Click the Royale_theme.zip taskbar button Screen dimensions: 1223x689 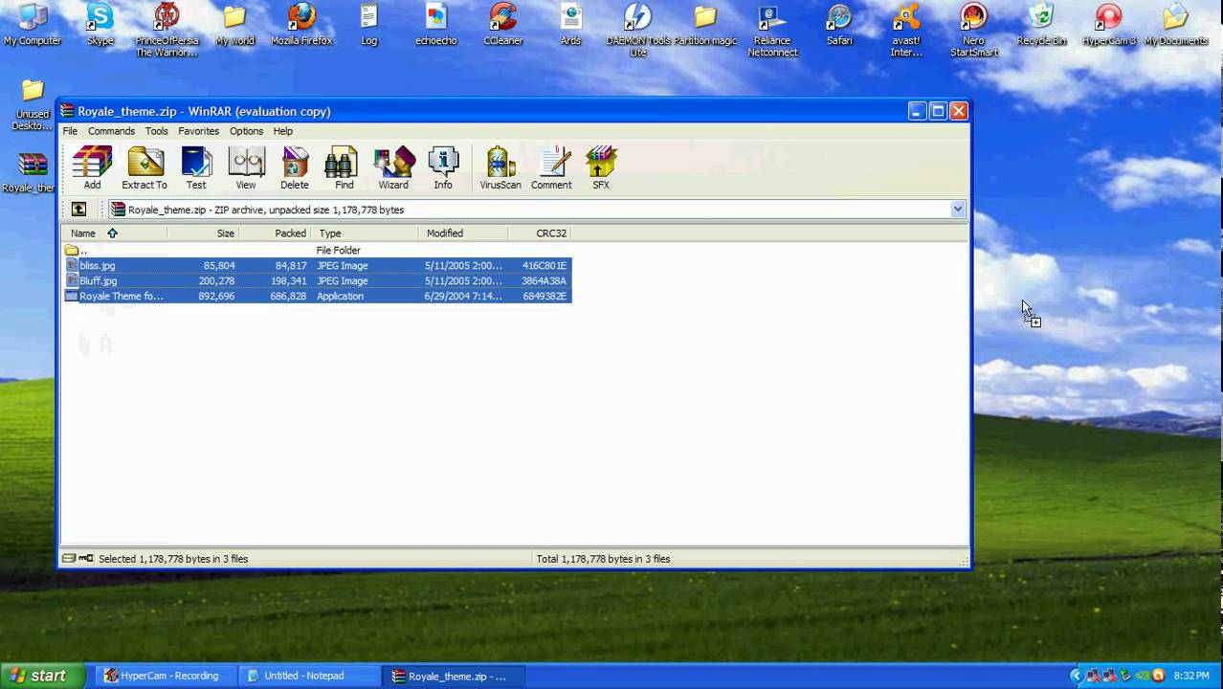click(452, 676)
